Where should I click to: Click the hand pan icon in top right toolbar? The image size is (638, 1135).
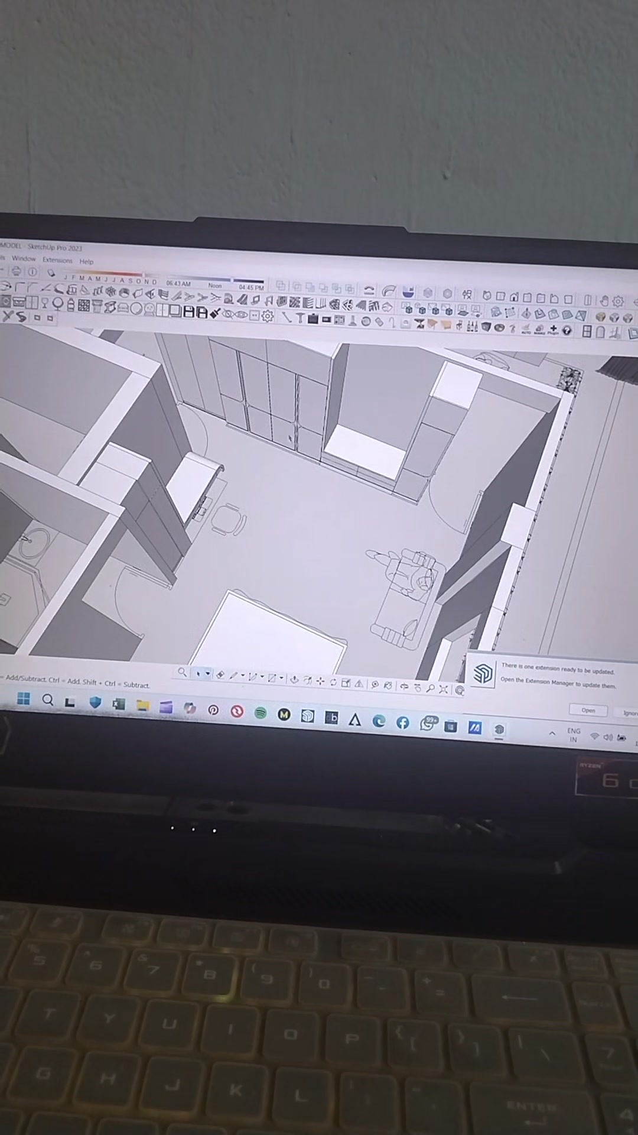604,300
